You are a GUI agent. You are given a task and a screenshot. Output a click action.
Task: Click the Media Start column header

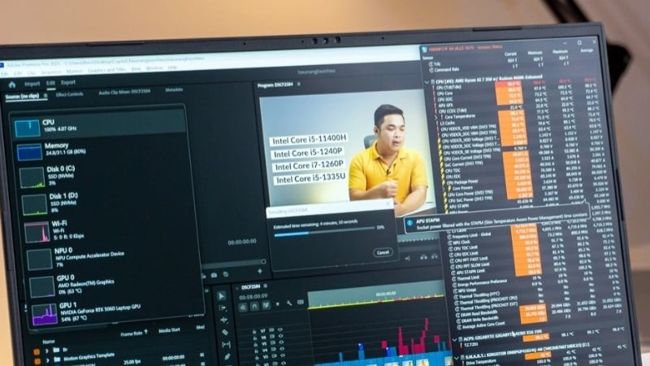point(169,331)
